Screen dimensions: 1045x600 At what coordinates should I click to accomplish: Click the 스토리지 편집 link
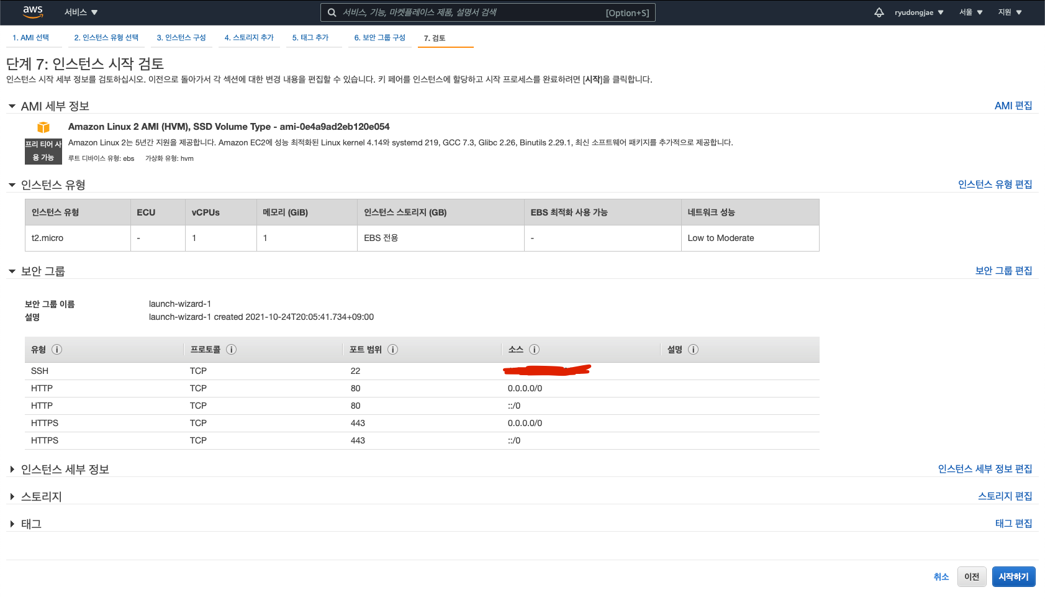point(1005,496)
